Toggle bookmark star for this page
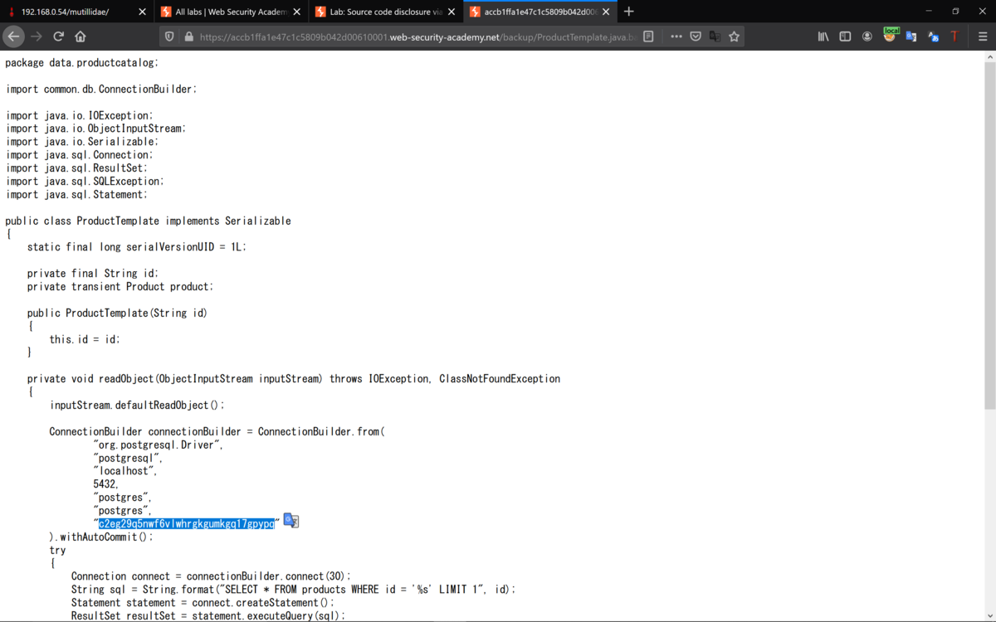 tap(734, 36)
